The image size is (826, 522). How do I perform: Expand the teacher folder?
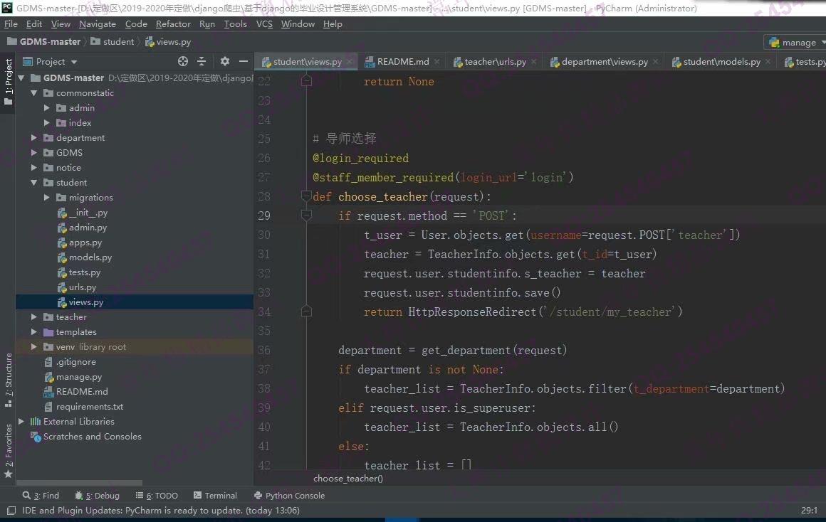(x=33, y=316)
